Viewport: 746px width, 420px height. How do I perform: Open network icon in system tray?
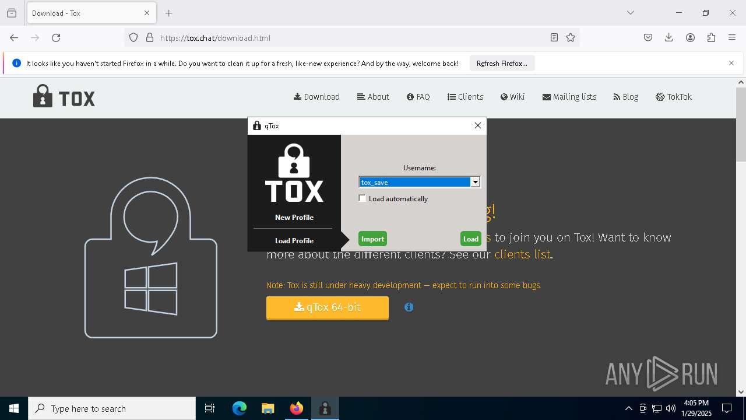(x=657, y=408)
